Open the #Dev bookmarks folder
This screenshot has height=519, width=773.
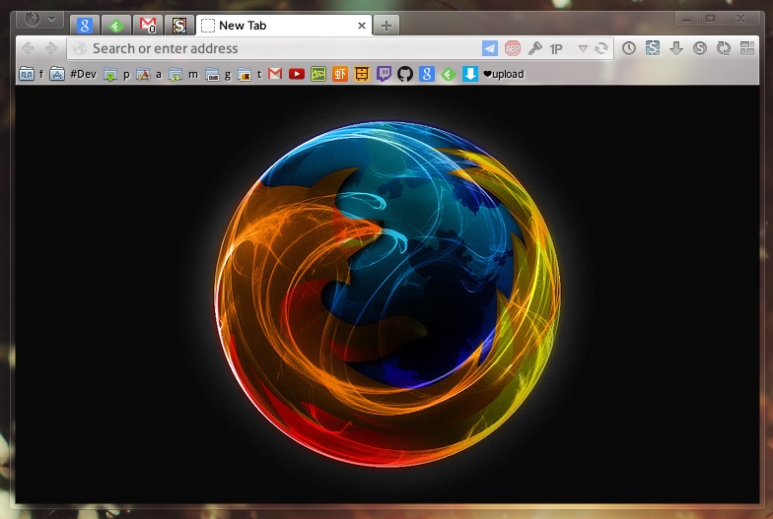(73, 75)
